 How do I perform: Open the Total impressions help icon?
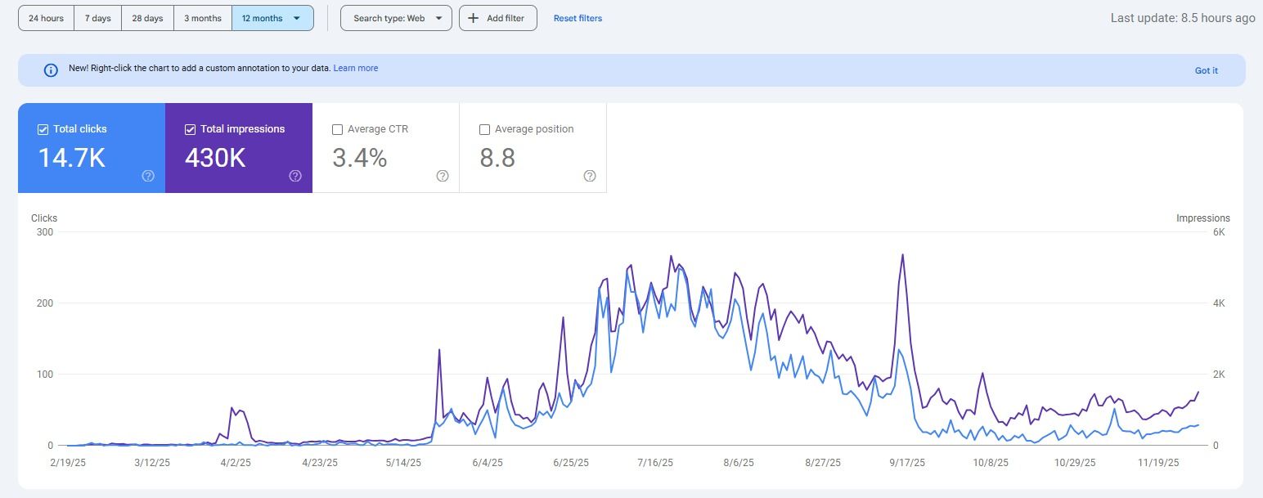click(295, 176)
